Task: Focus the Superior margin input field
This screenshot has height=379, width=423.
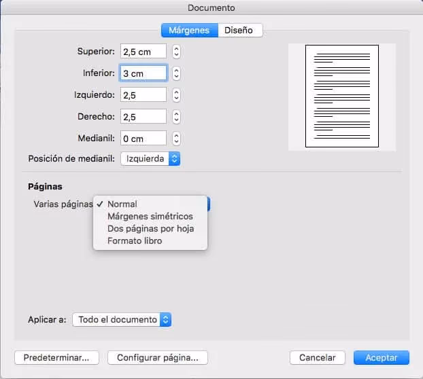Action: click(x=143, y=52)
